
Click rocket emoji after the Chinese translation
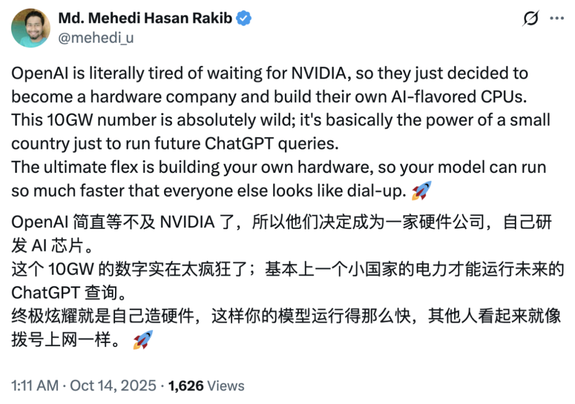click(x=143, y=340)
